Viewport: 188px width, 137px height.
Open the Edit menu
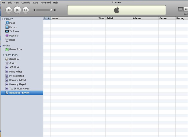10,2
